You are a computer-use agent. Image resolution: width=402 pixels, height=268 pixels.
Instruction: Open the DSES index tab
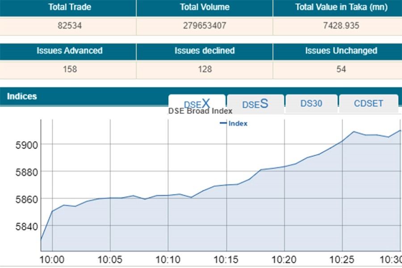(x=255, y=104)
